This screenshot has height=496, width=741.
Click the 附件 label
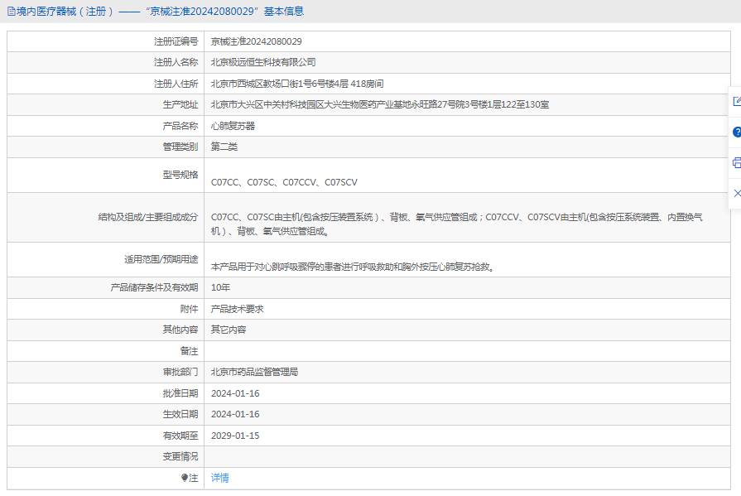pyautogui.click(x=189, y=309)
